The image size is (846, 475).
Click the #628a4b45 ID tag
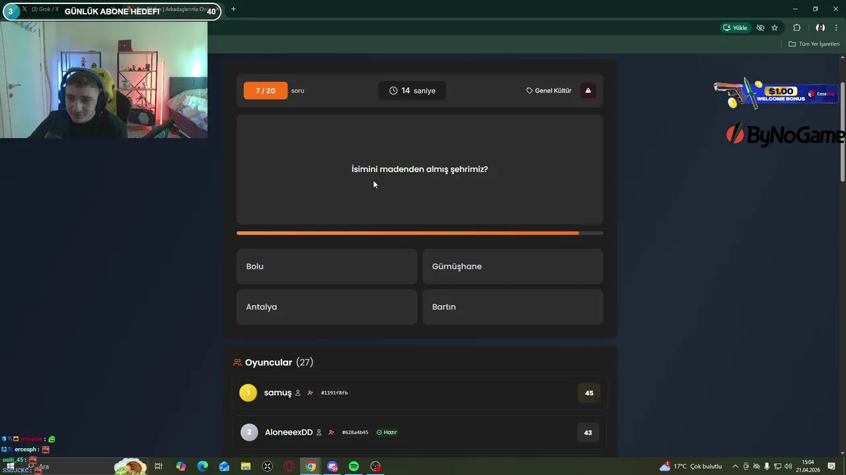point(355,432)
